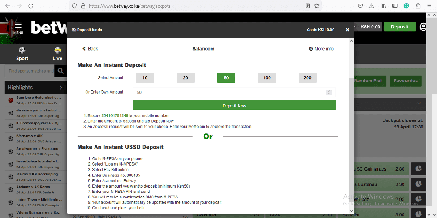Open Vitoria Guimaraes match in Highlights

pos(36,213)
